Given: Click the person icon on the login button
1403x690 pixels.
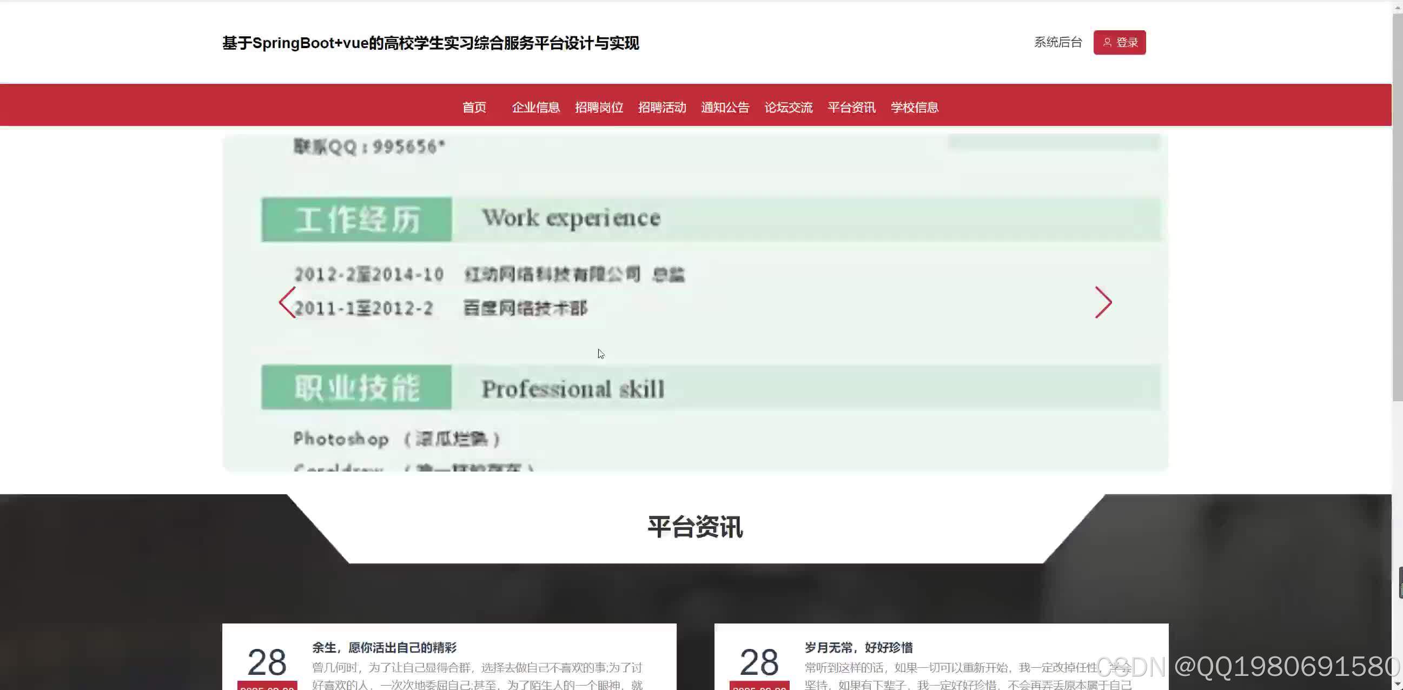Looking at the screenshot, I should pos(1109,42).
